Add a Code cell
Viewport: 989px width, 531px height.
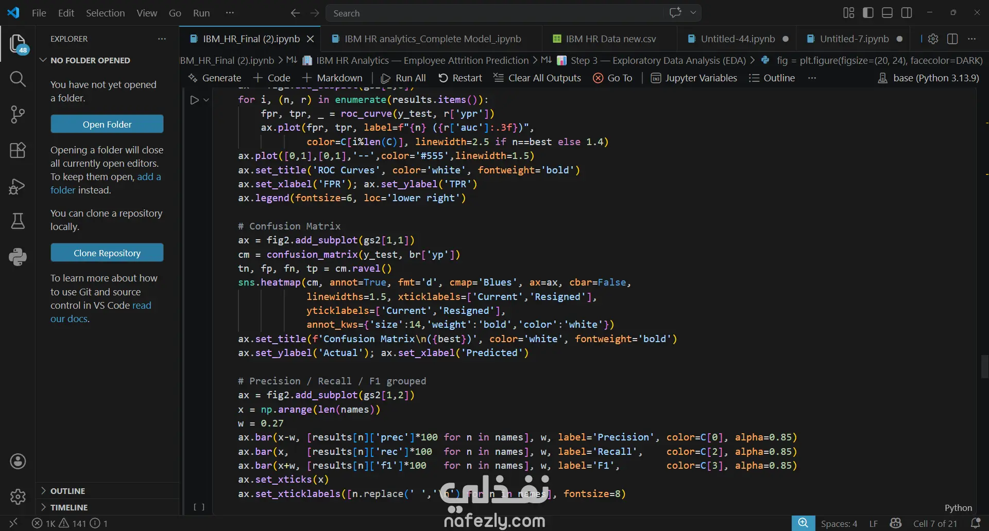tap(272, 78)
